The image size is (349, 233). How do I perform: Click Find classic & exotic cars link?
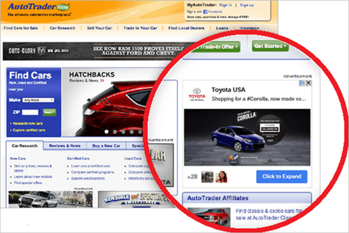(268, 214)
